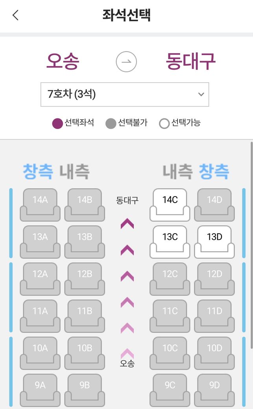
Task: Open the 7호차 (3석) car dropdown
Action: pyautogui.click(x=124, y=94)
